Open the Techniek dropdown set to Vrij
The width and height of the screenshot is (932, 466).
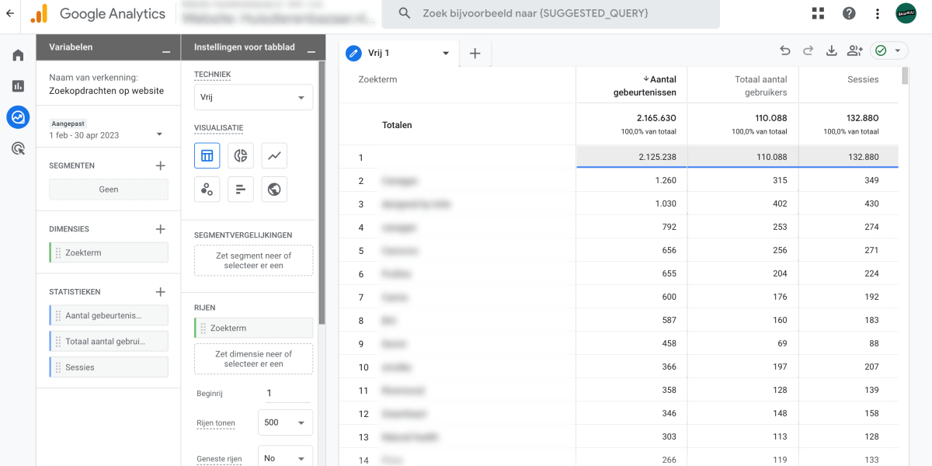253,98
